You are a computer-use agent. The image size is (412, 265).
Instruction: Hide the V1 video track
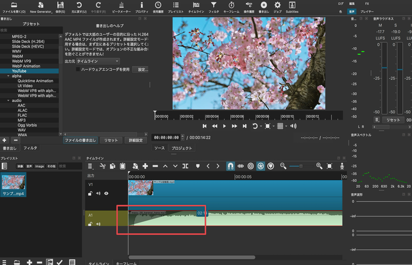click(x=107, y=193)
